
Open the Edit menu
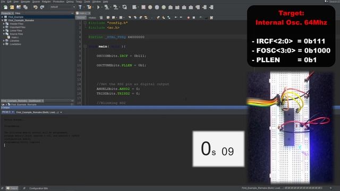coord(10,2)
